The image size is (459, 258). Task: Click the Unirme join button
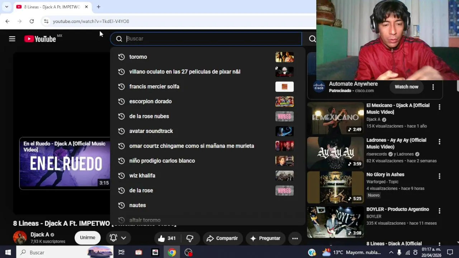click(x=87, y=238)
